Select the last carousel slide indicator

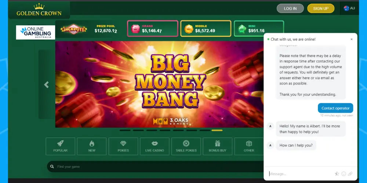(217, 130)
